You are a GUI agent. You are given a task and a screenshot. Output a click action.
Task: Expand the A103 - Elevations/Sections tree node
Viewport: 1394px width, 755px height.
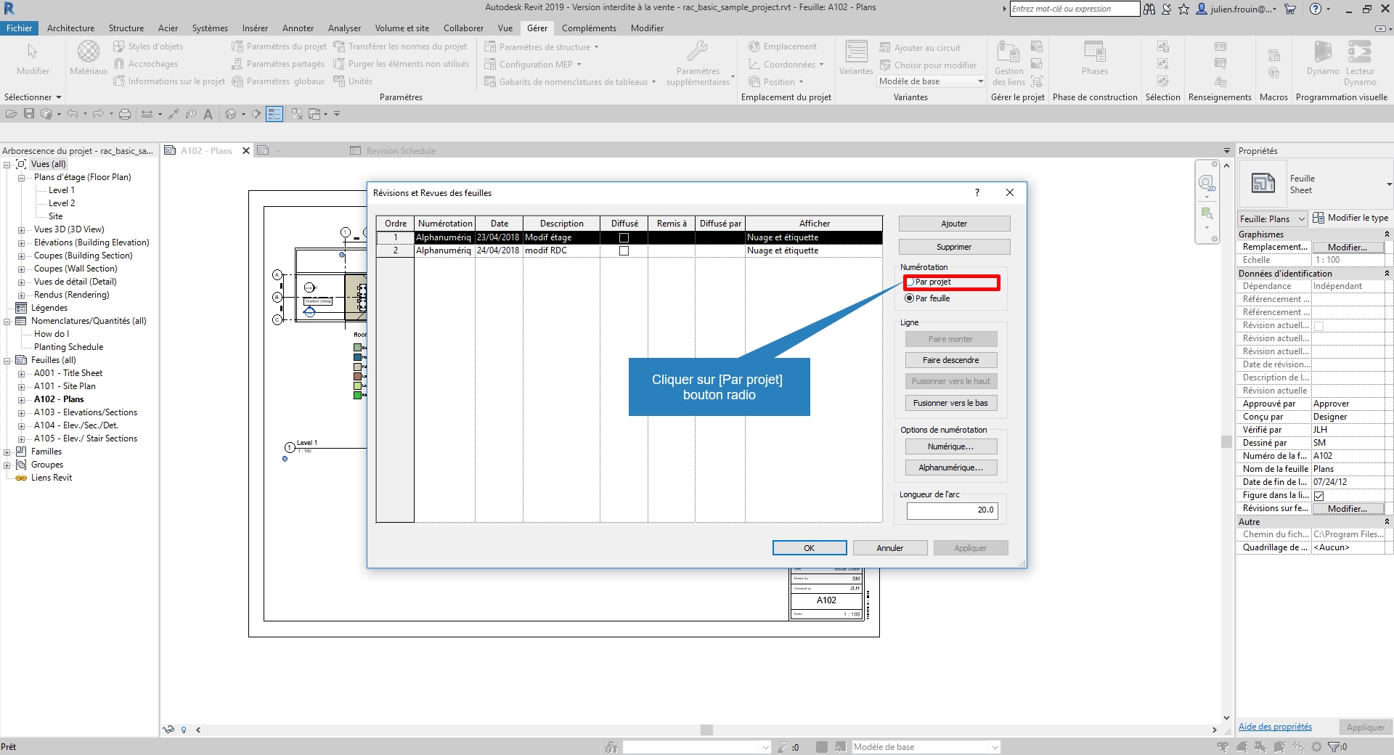click(21, 412)
